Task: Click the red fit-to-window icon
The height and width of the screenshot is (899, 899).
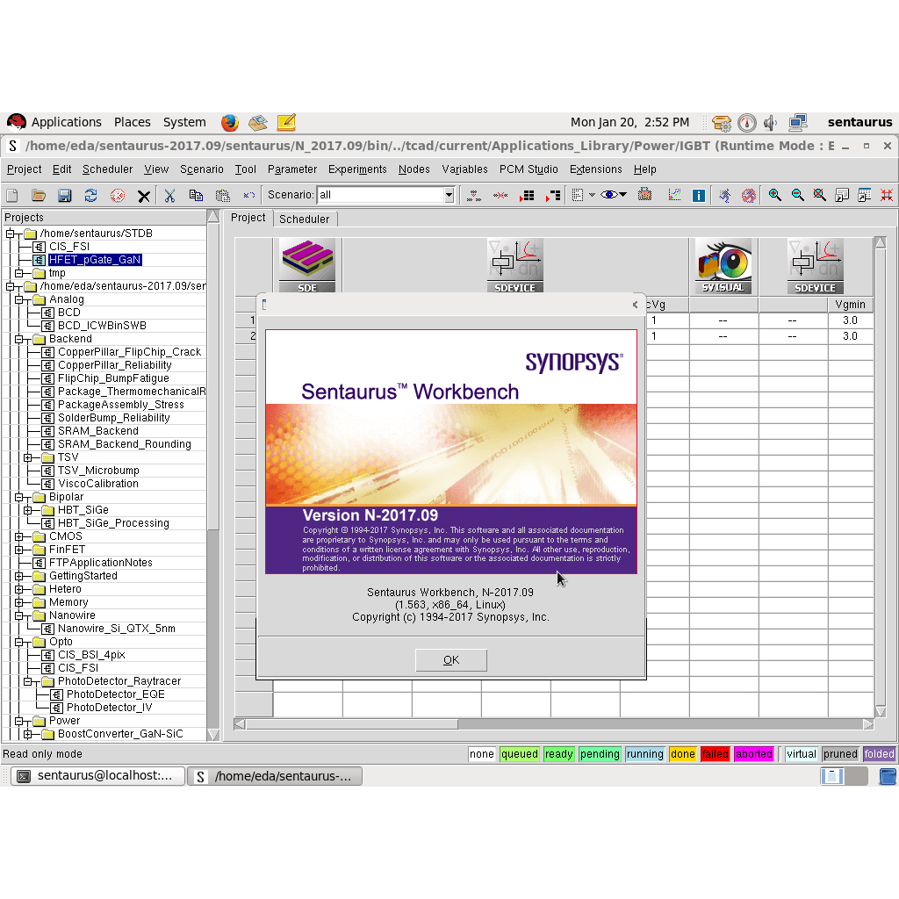Action: tap(887, 195)
